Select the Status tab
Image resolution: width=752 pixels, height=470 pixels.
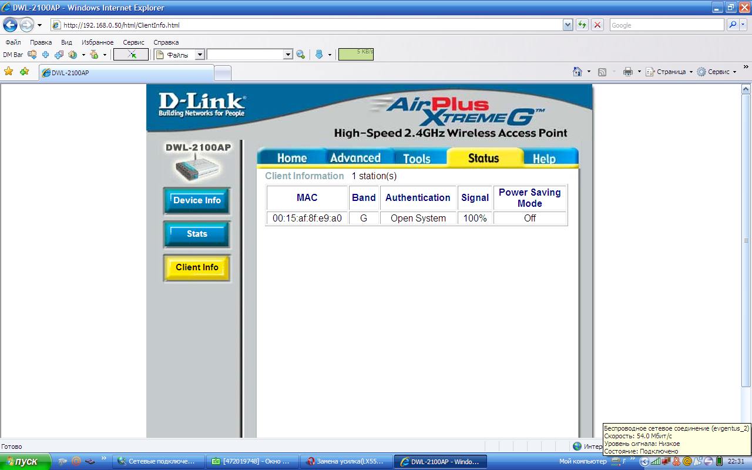pyautogui.click(x=484, y=157)
